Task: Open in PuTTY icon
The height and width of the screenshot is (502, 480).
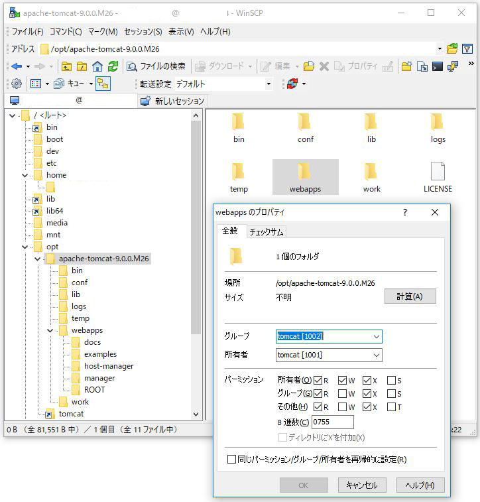Action: click(x=453, y=66)
